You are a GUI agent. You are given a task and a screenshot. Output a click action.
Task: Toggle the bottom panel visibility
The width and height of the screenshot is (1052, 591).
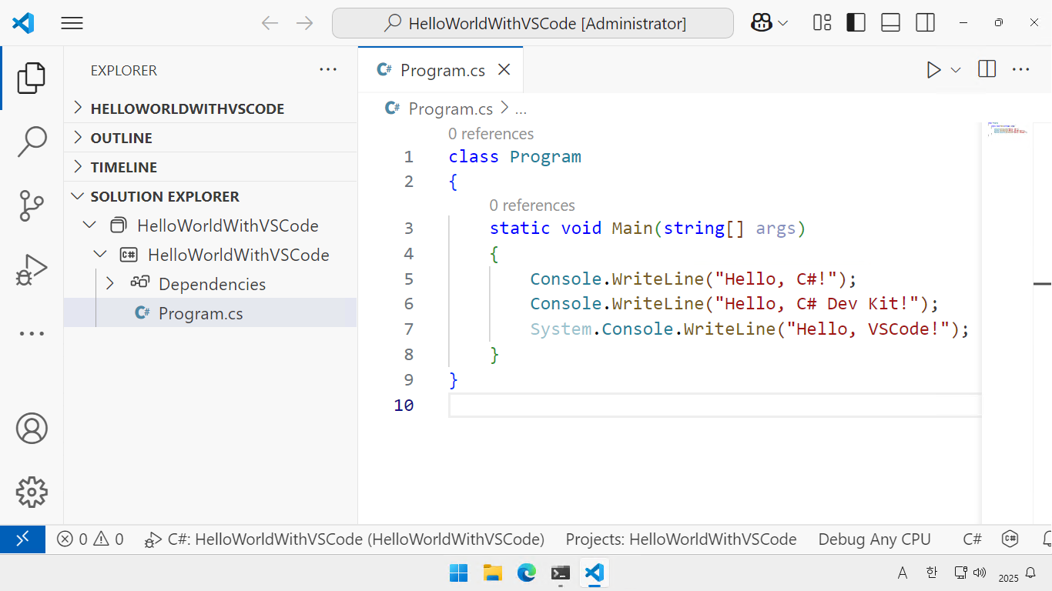890,22
